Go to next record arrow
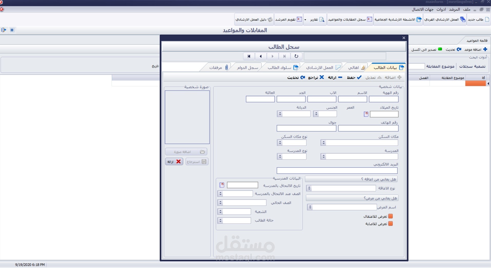This screenshot has width=491, height=268. pos(273,56)
